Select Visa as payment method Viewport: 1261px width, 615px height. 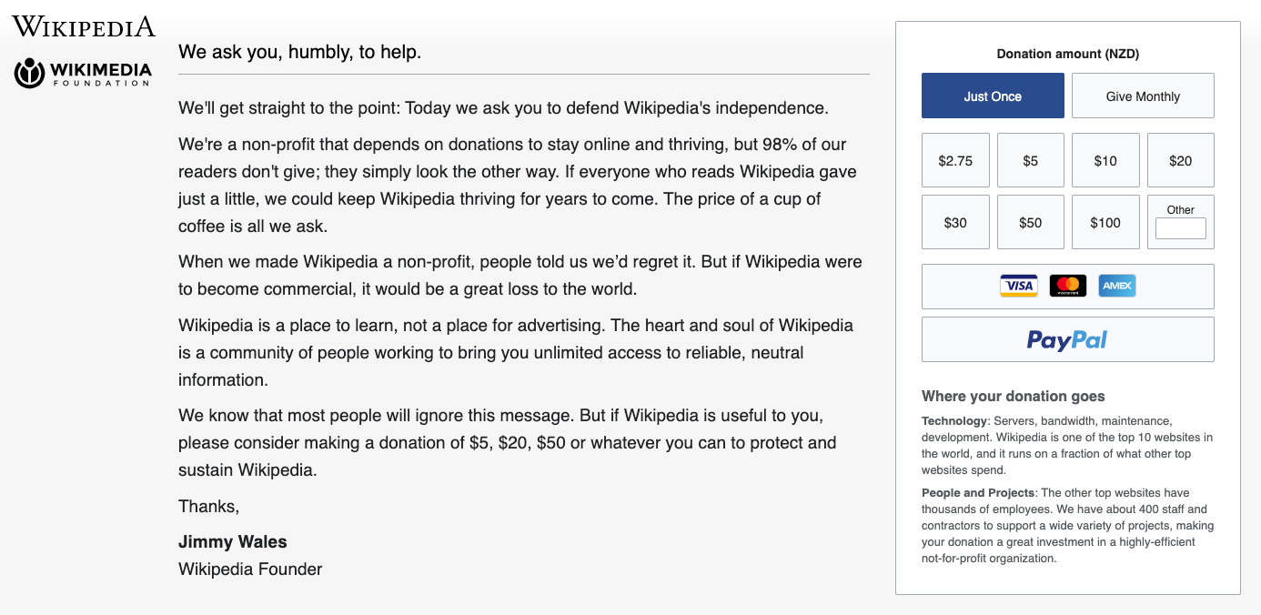pos(1018,285)
